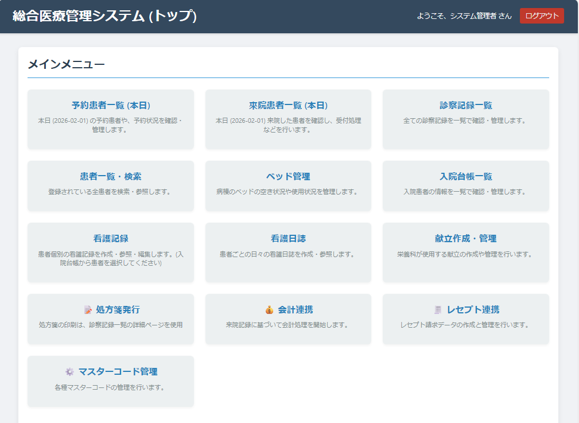
Task: Open the 診察記録一覧 menu title
Action: [465, 106]
